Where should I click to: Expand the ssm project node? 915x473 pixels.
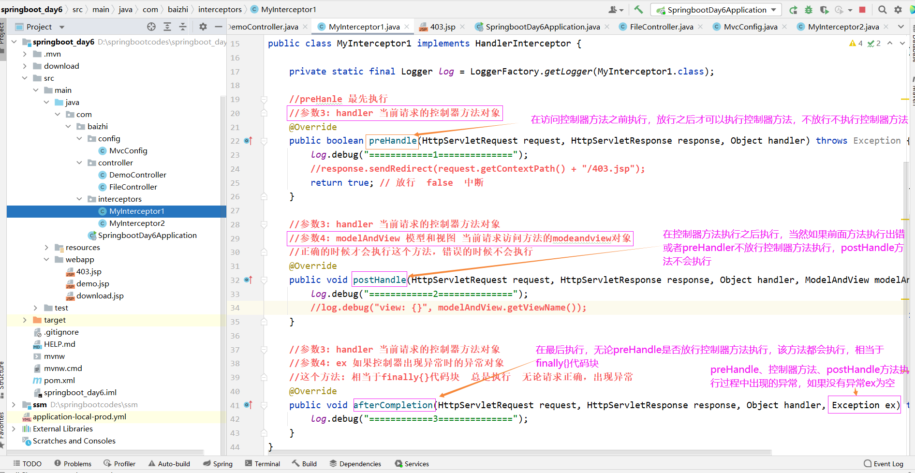point(14,404)
